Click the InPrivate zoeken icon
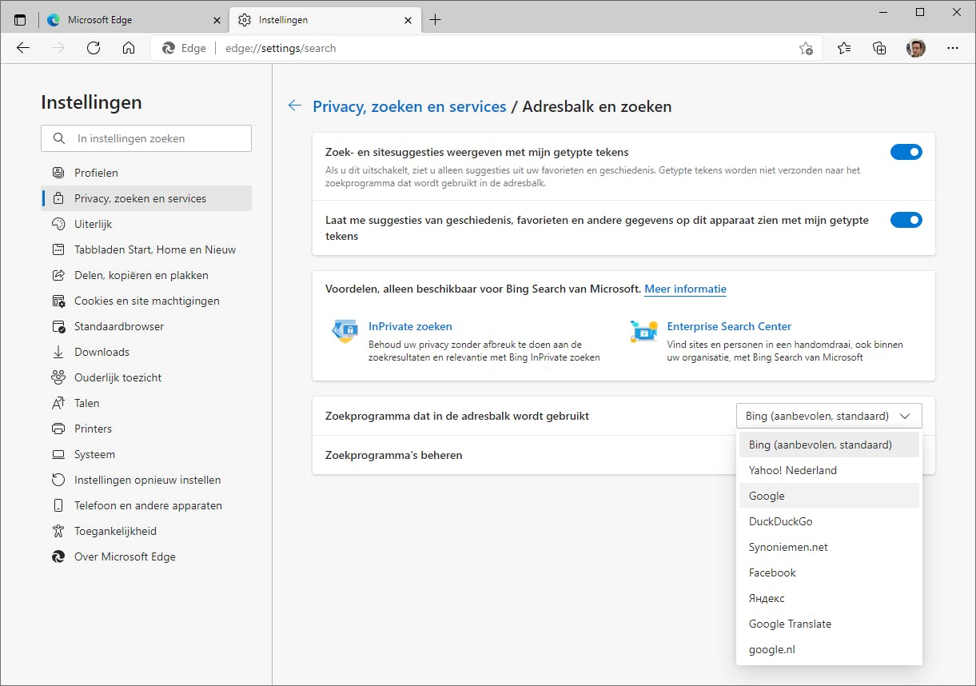This screenshot has width=976, height=686. [345, 330]
